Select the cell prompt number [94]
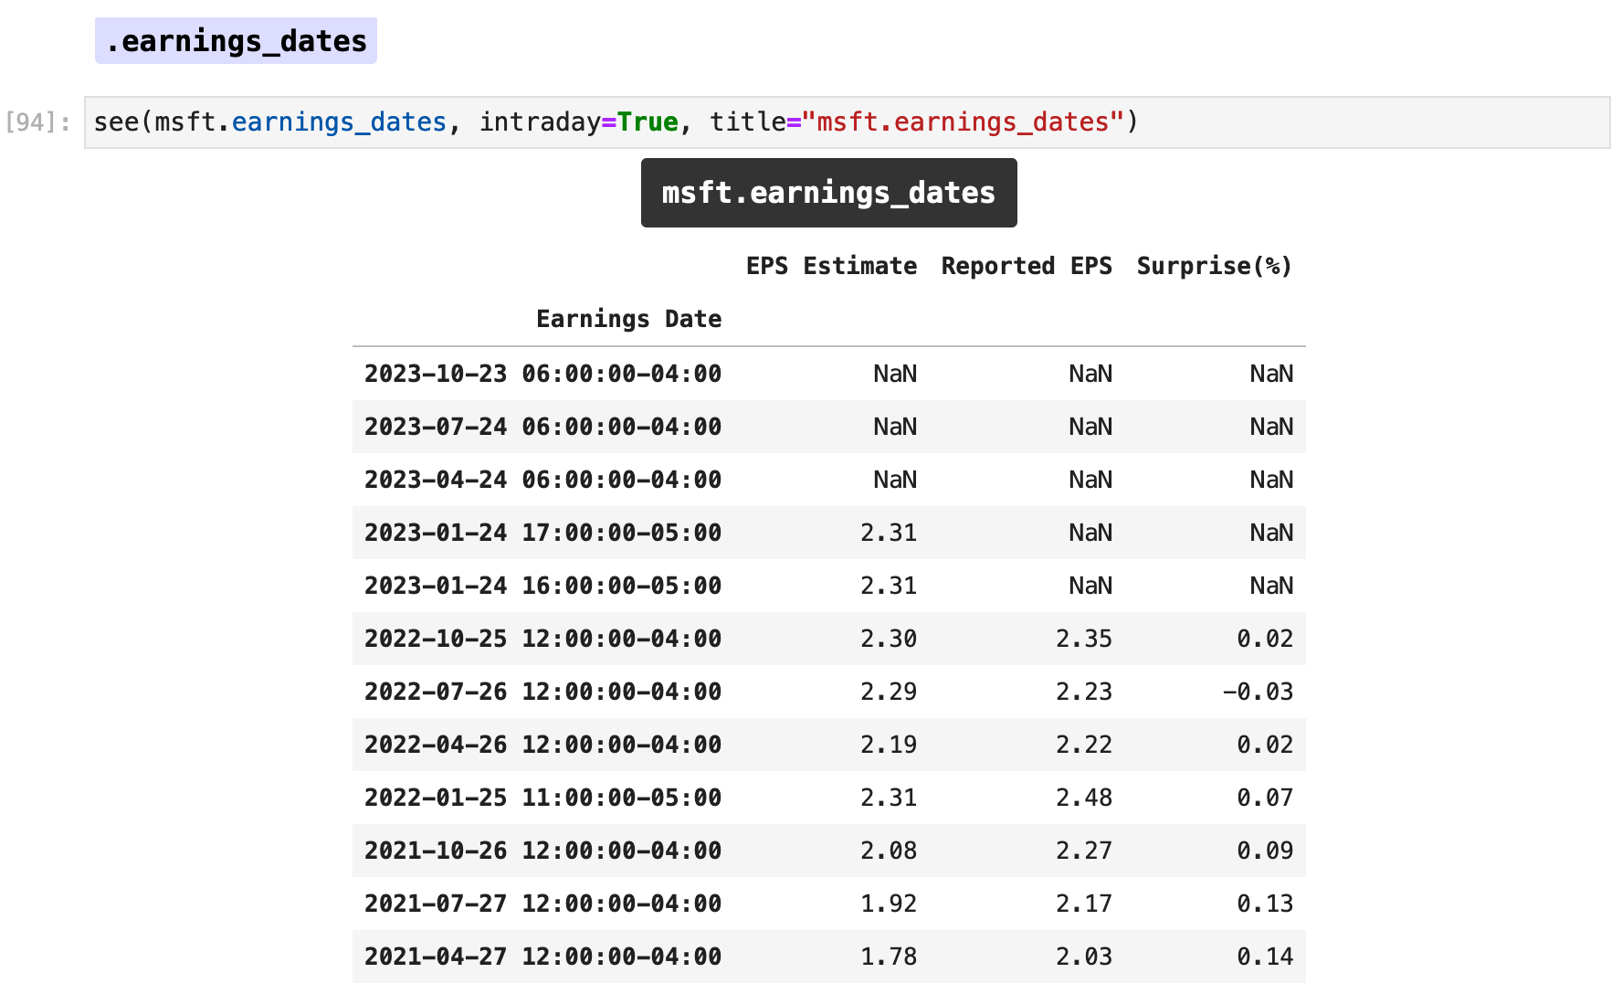This screenshot has width=1622, height=994. click(37, 122)
